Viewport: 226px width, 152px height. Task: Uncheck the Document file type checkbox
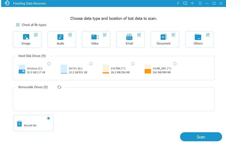click(173, 35)
